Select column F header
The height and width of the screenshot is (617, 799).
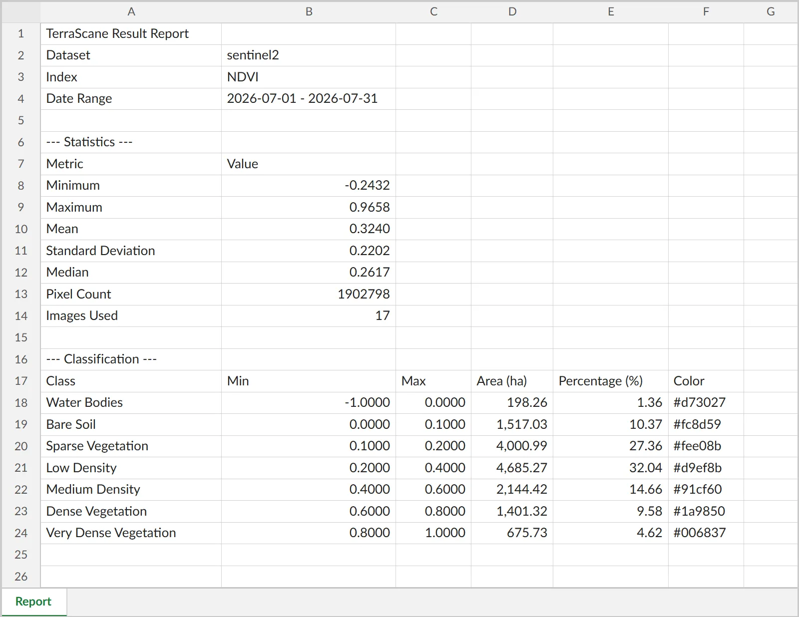point(706,11)
